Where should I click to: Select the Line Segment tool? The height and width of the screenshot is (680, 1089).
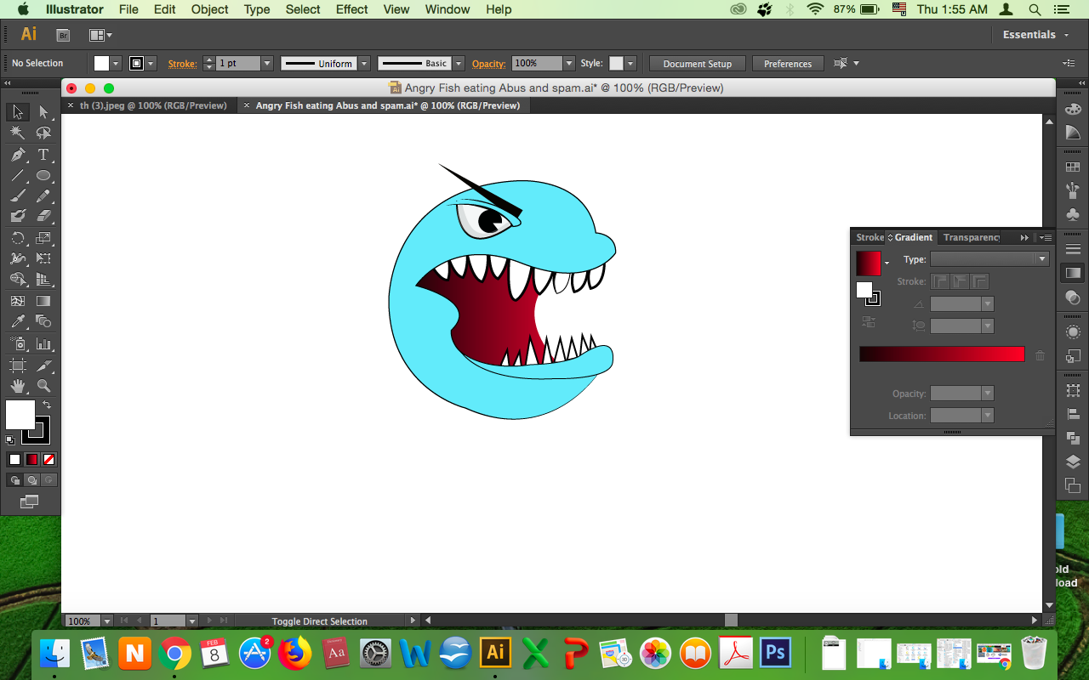[17, 176]
